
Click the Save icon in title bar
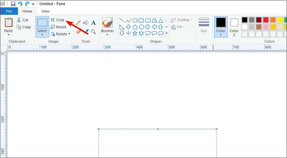point(13,4)
